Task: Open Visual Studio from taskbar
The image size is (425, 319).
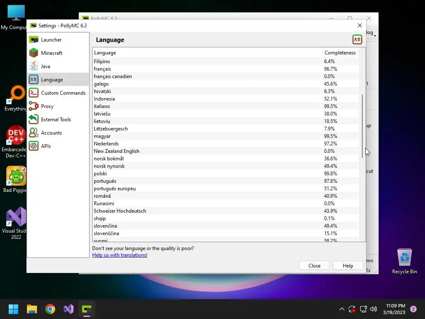Action: [x=68, y=309]
